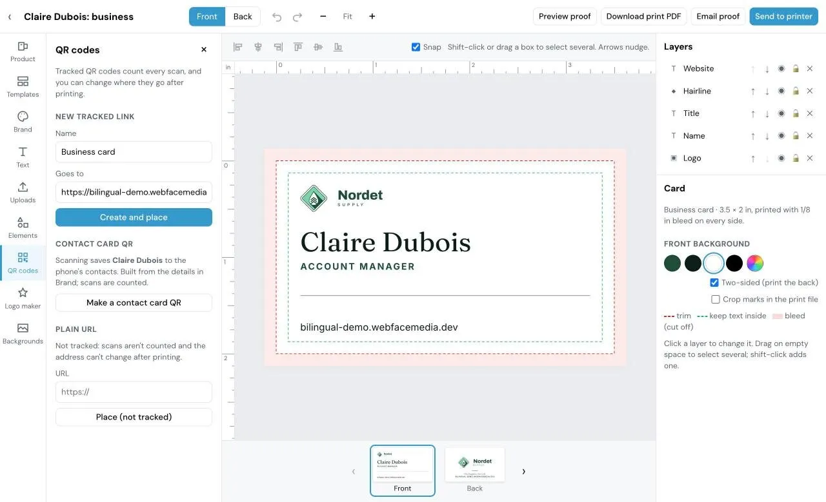Toggle the Snap checkbox
This screenshot has width=826, height=502.
pyautogui.click(x=416, y=47)
